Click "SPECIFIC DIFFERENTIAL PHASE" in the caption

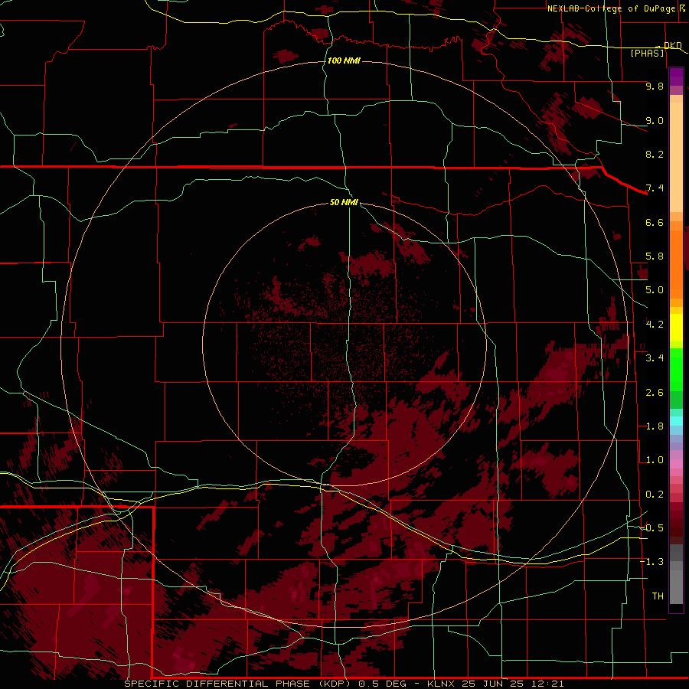pos(219,684)
